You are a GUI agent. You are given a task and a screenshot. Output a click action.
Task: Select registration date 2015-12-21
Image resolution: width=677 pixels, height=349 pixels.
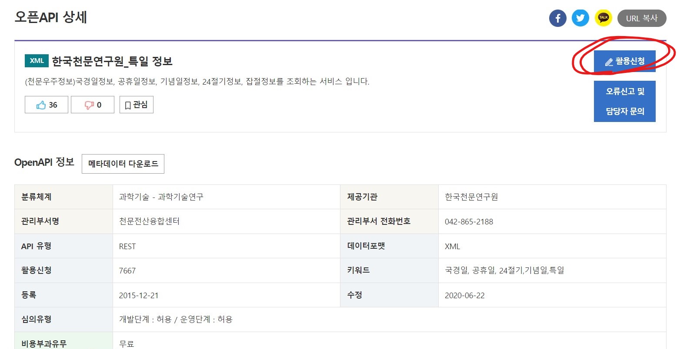(139, 296)
